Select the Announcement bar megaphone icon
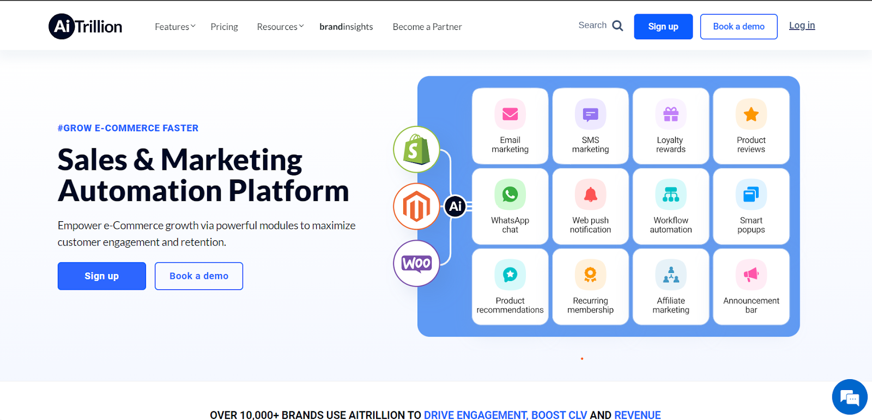The width and height of the screenshot is (872, 420). (x=751, y=275)
